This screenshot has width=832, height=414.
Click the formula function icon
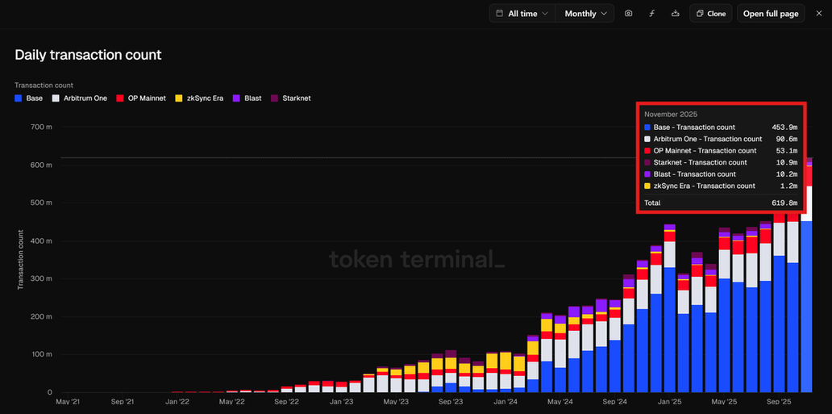[x=651, y=14]
